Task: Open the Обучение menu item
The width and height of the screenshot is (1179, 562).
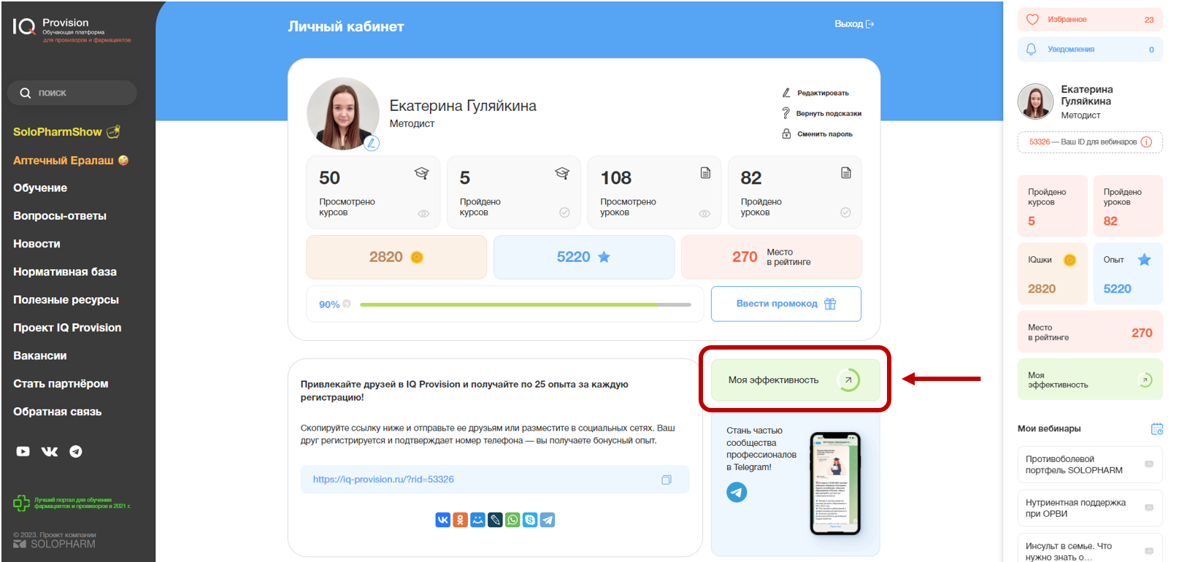Action: tap(40, 188)
